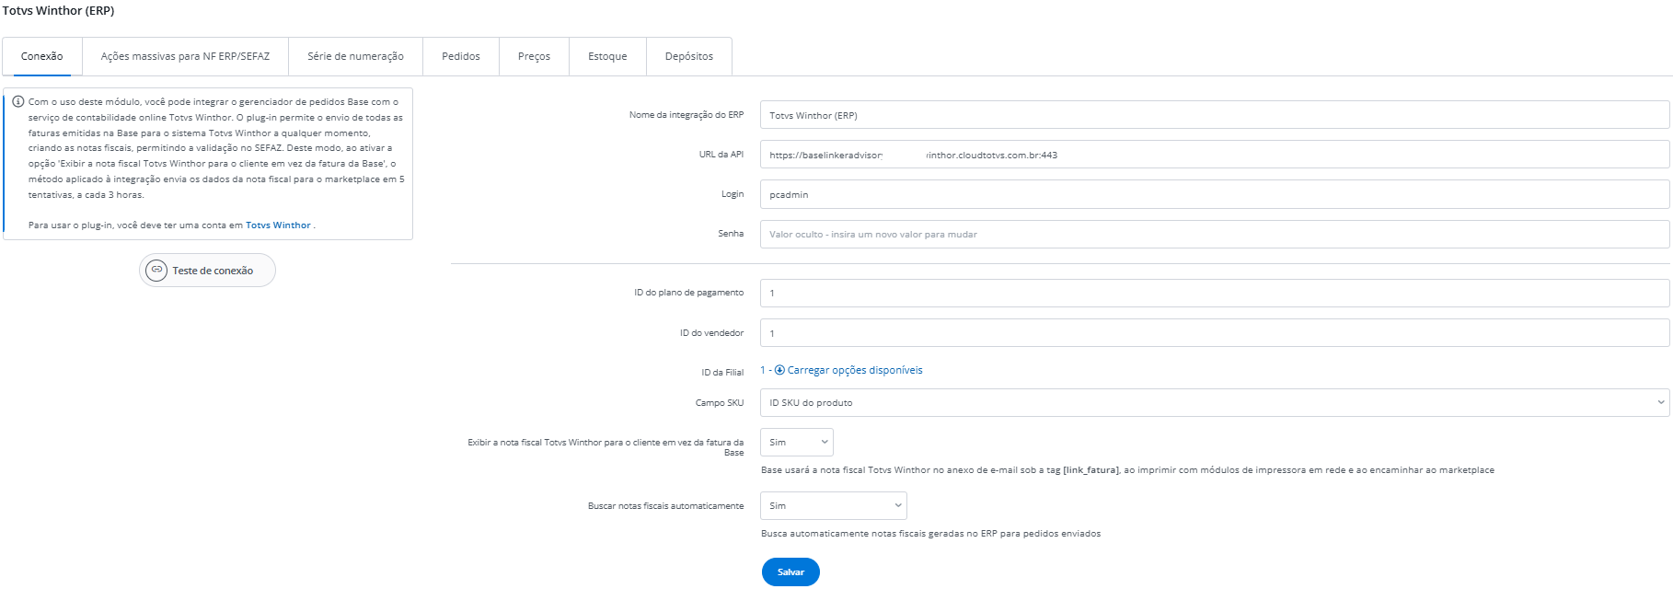Click the download icon beside Carregar opções
Viewport: 1673px width, 589px height.
(x=779, y=370)
